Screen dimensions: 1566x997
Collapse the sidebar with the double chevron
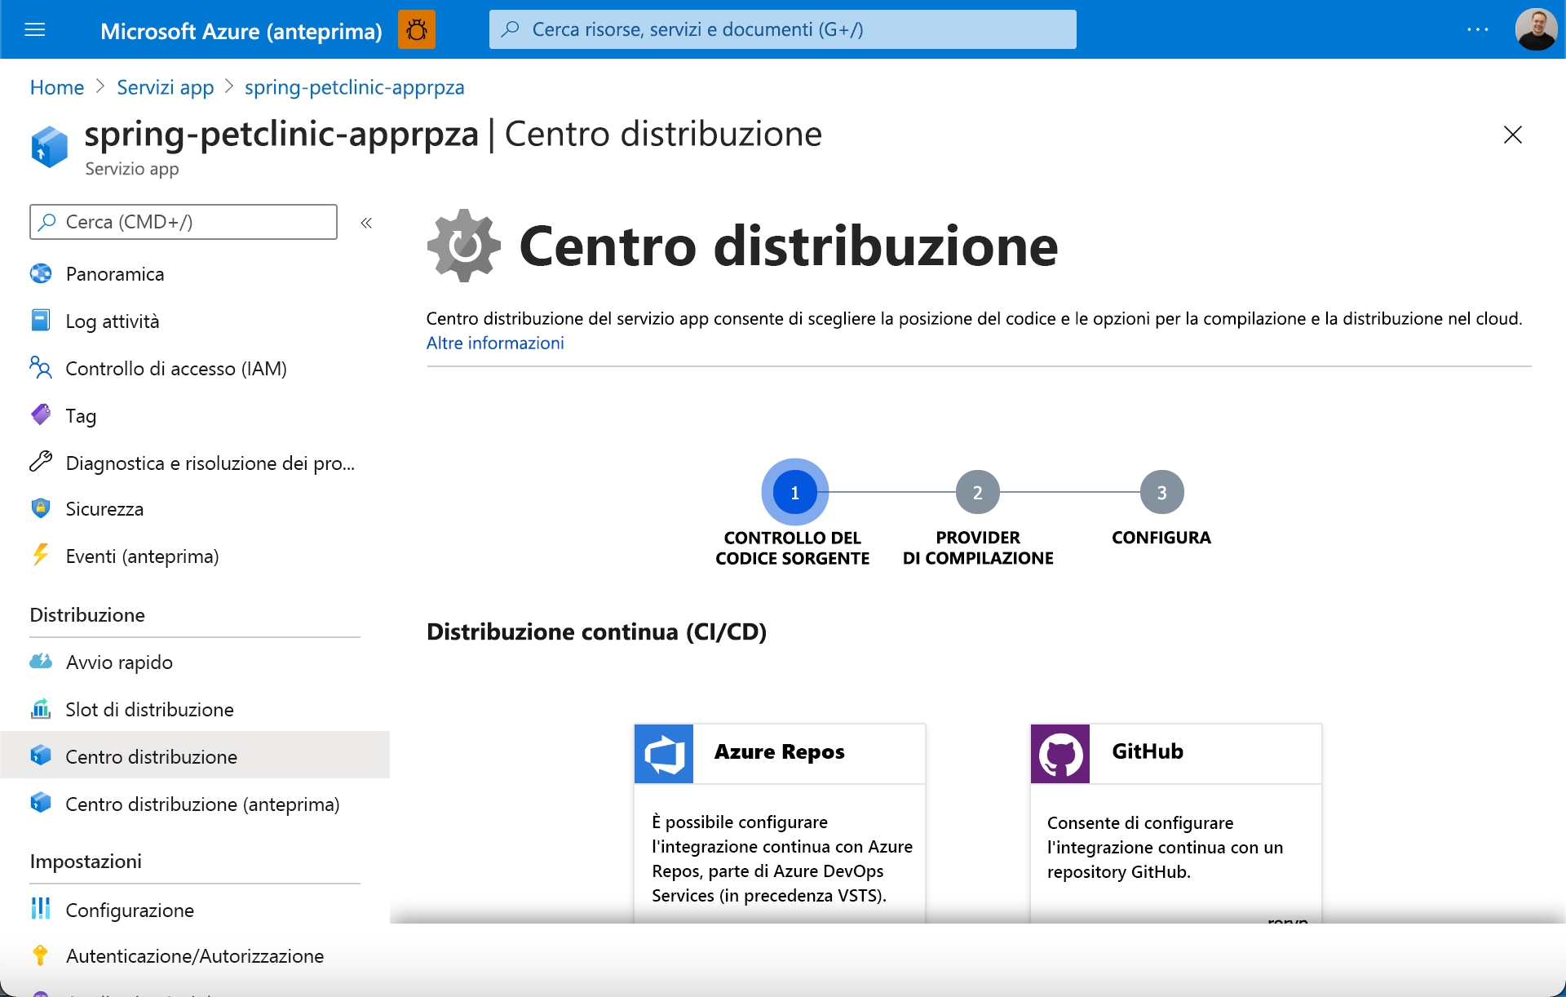pyautogui.click(x=366, y=222)
